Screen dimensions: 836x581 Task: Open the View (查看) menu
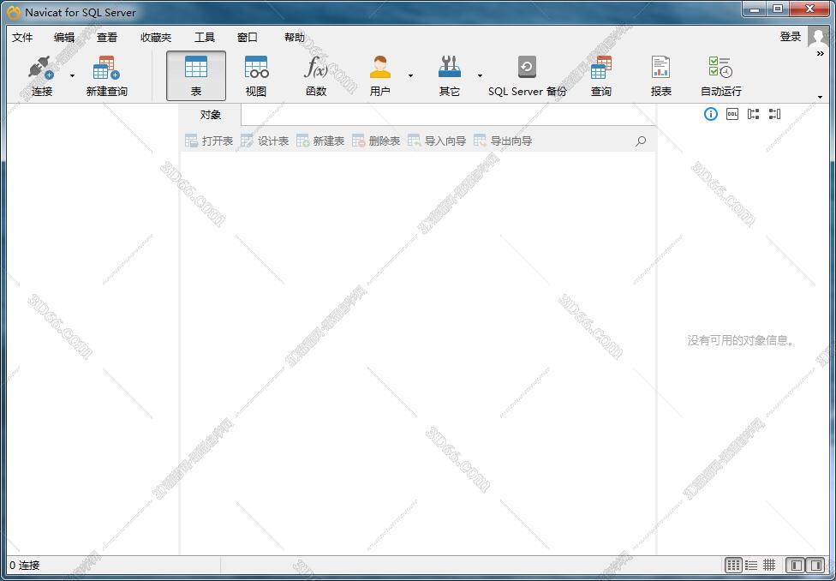(106, 38)
